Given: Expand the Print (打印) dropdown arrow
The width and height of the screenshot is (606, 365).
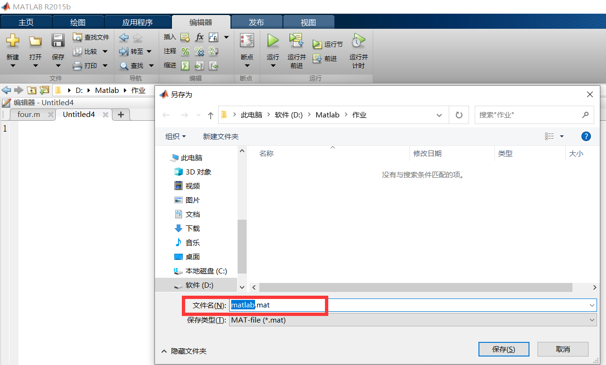Looking at the screenshot, I should coord(105,66).
